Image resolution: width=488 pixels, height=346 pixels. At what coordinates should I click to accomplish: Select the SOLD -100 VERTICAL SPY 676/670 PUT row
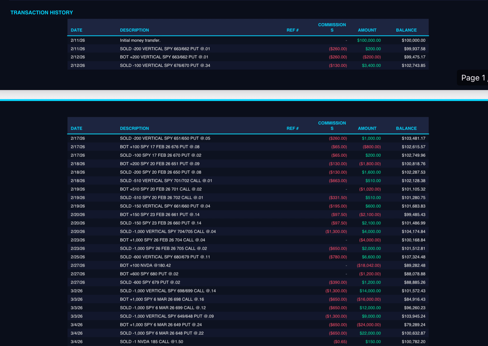click(x=165, y=65)
